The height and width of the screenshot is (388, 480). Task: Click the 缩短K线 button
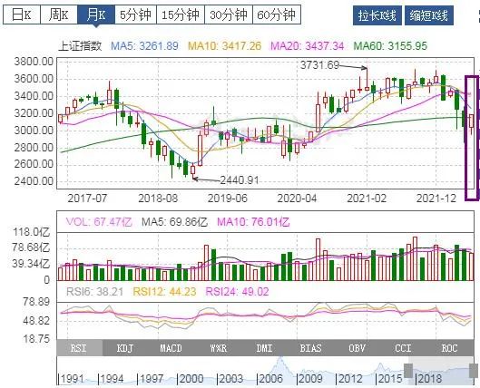[429, 15]
